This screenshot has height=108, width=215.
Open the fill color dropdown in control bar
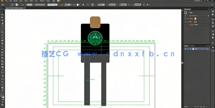point(14,5)
